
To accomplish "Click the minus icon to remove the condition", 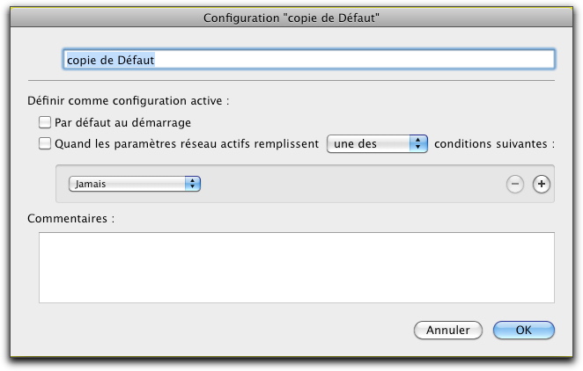I will pos(515,184).
